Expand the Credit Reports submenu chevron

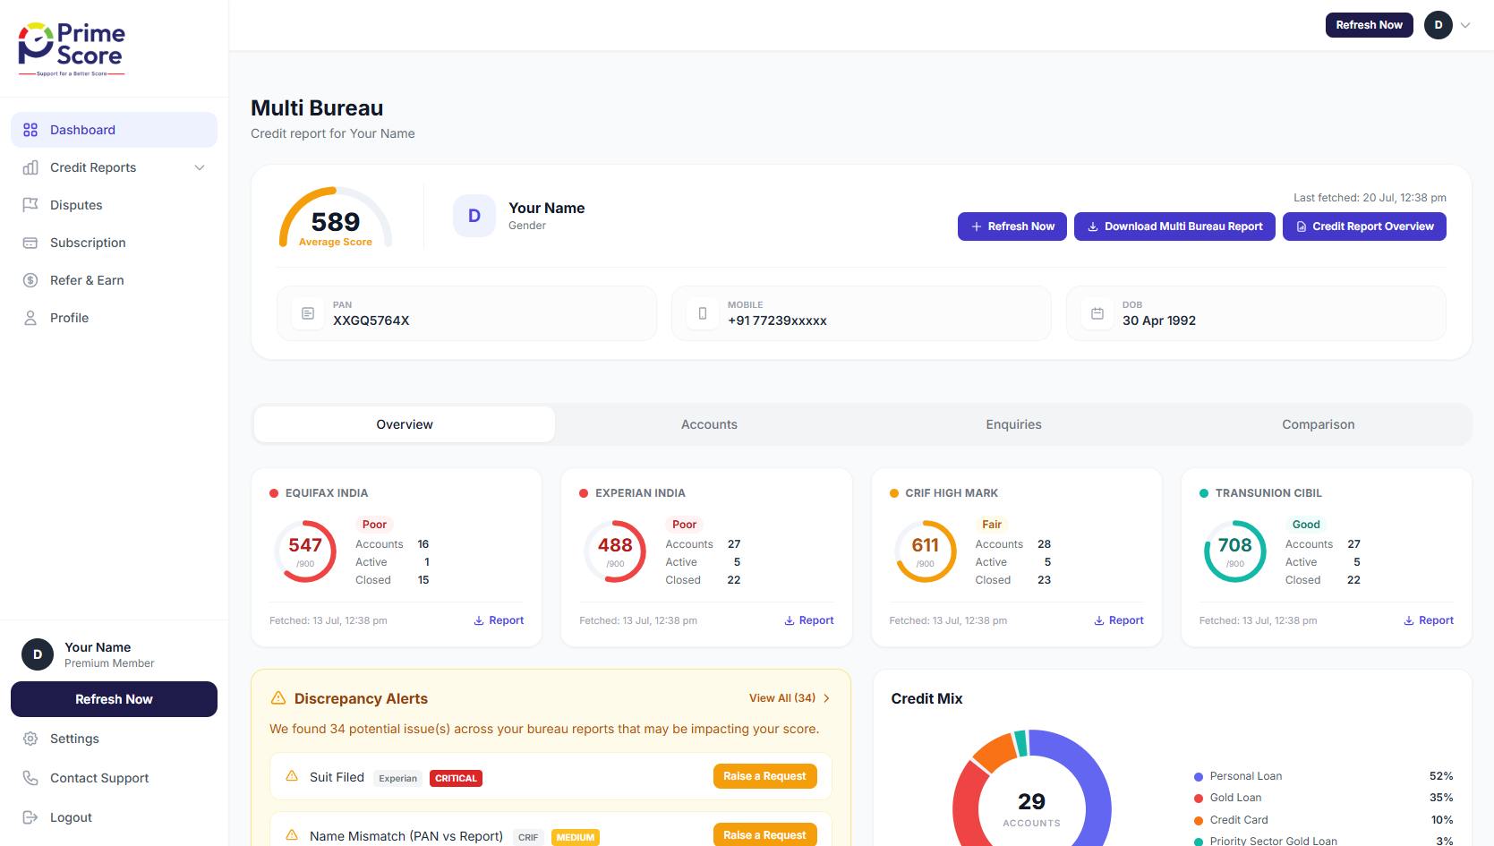[200, 167]
